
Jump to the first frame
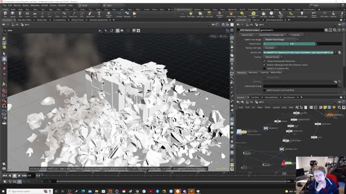click(x=5, y=176)
